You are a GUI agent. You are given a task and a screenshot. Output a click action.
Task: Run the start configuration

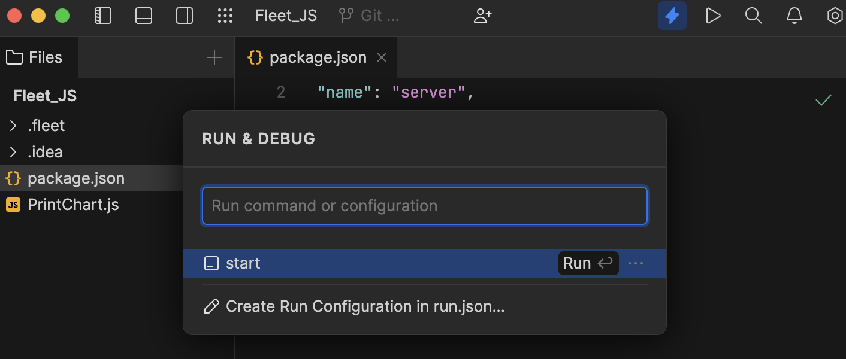[588, 263]
